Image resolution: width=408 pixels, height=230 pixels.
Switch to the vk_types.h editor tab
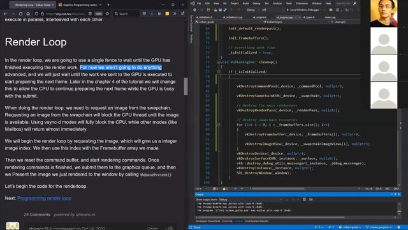[309, 17]
